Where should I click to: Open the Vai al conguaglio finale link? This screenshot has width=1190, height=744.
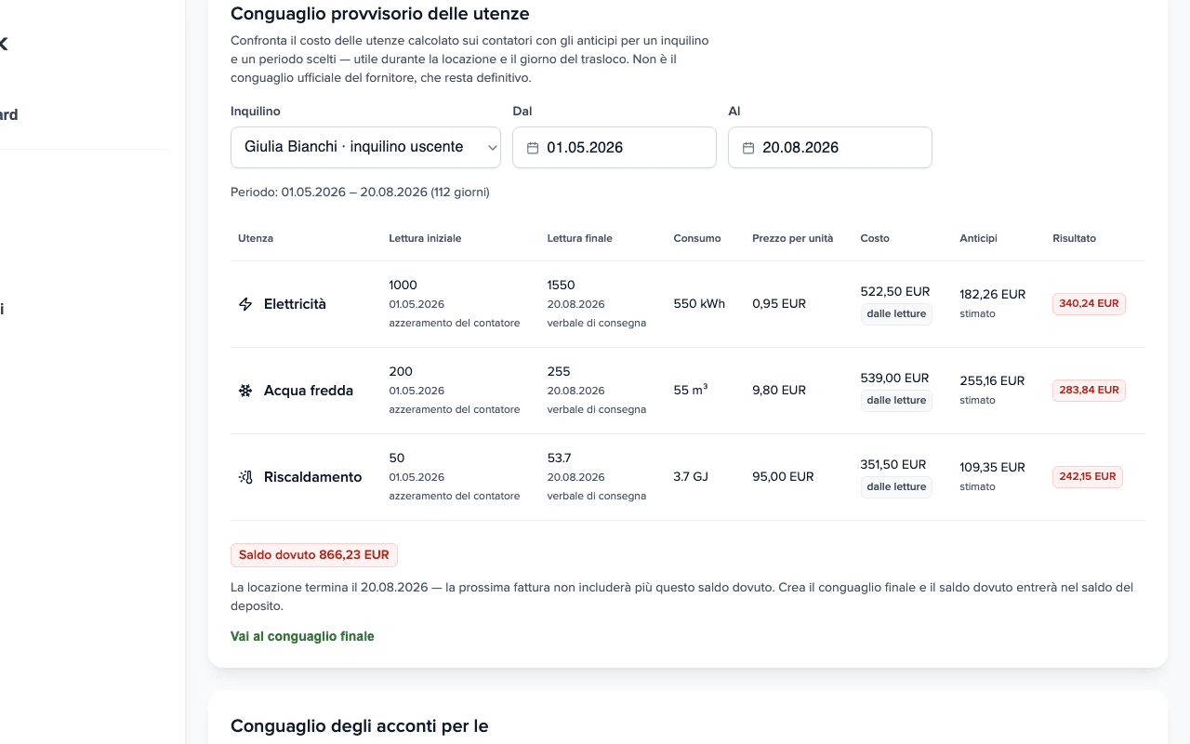tap(302, 636)
